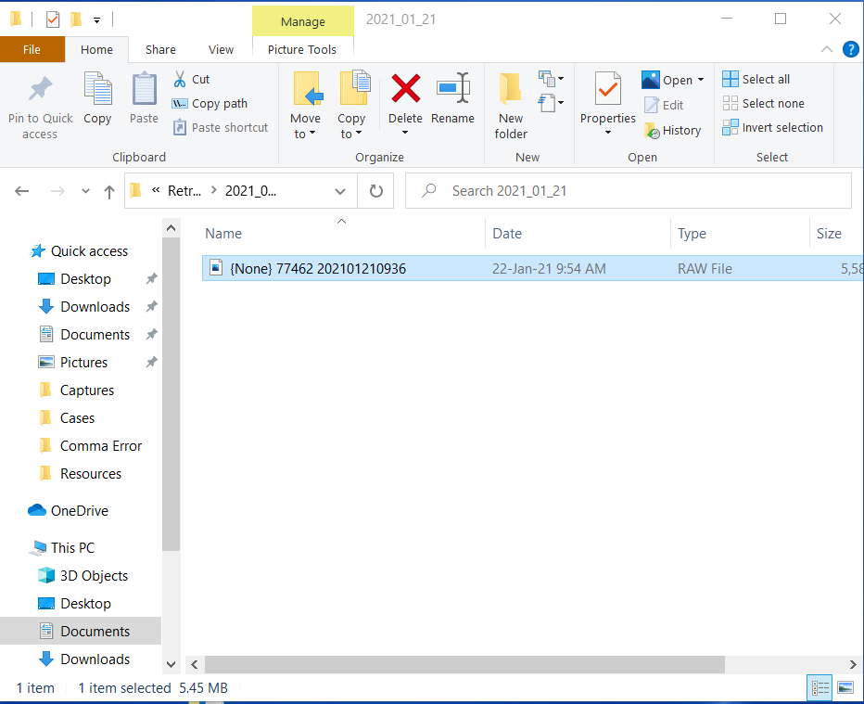Go back with the left arrow
The width and height of the screenshot is (864, 704).
(x=22, y=191)
